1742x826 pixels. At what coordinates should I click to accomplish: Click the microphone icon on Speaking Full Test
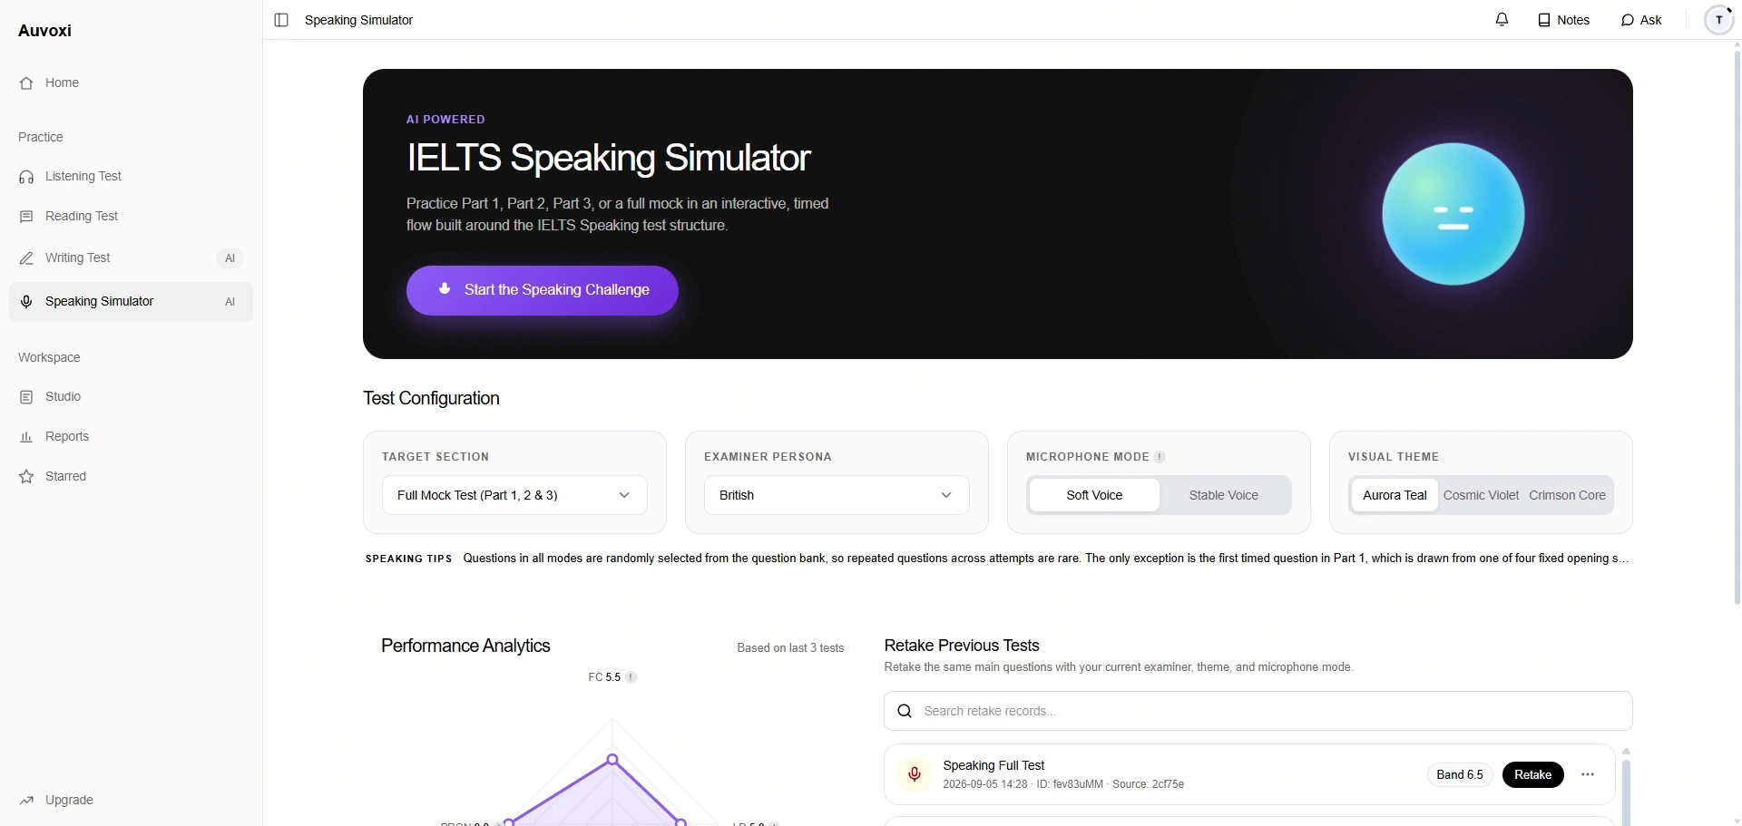[915, 775]
